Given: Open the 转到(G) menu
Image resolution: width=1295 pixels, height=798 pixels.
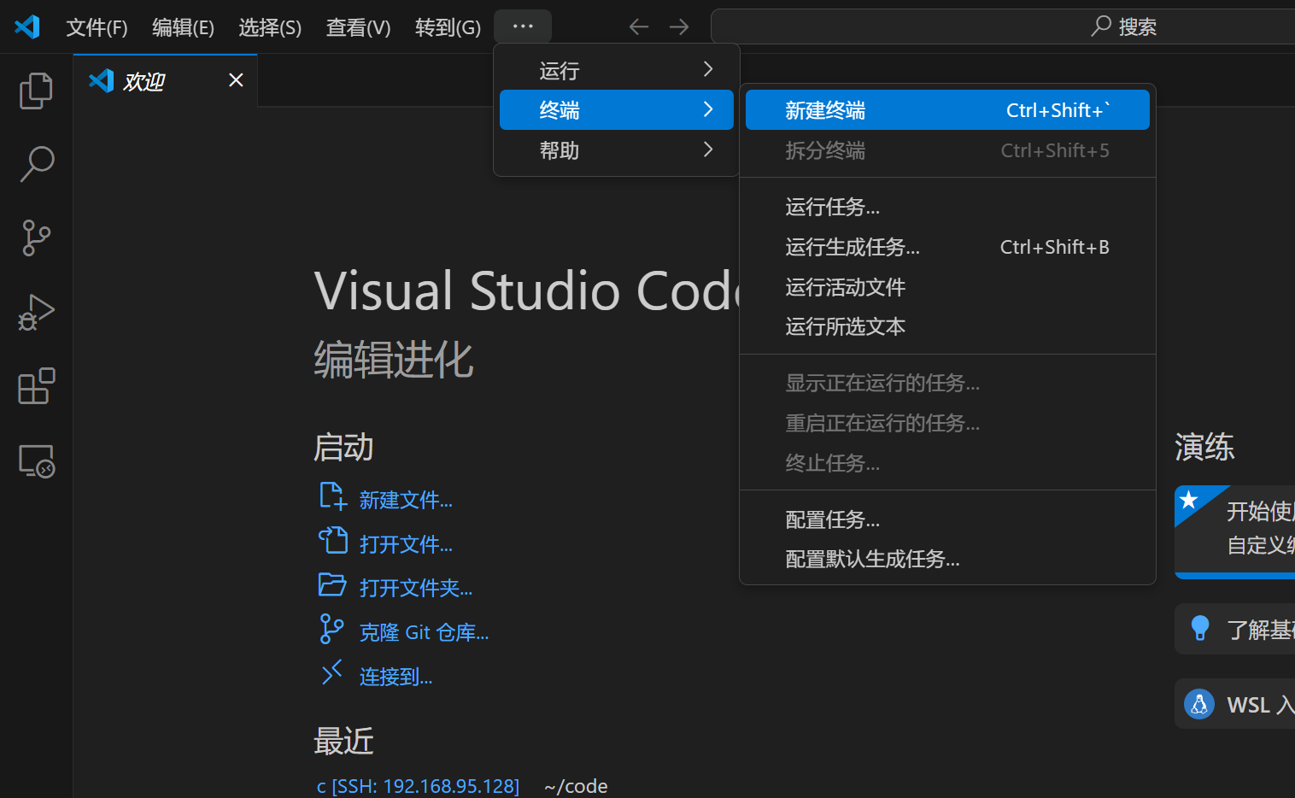Looking at the screenshot, I should tap(448, 27).
